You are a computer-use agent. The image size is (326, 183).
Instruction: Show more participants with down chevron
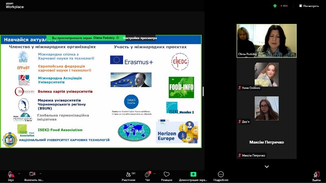point(267,167)
